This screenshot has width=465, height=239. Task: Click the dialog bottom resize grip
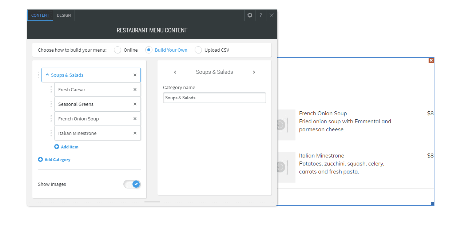point(152,202)
